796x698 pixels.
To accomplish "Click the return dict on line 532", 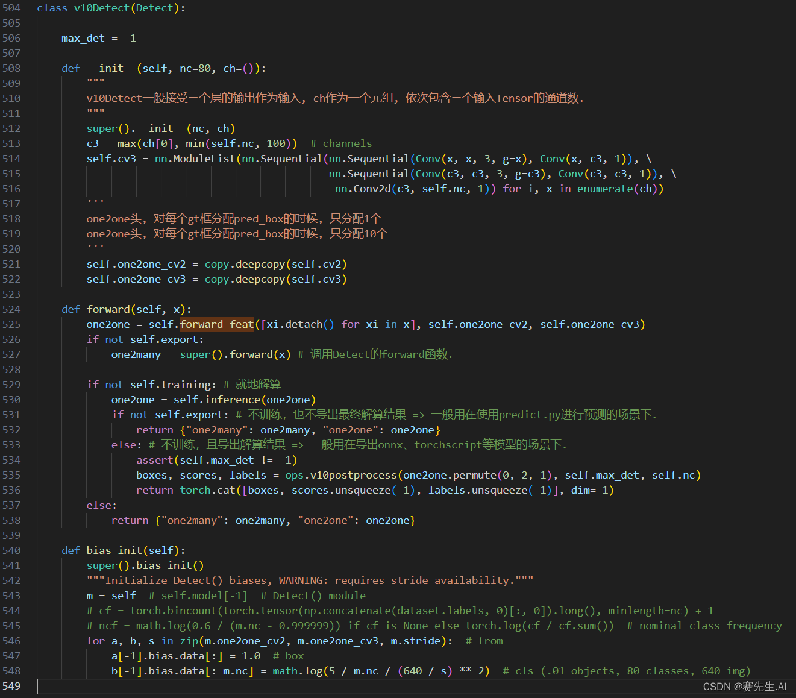I will pyautogui.click(x=310, y=430).
